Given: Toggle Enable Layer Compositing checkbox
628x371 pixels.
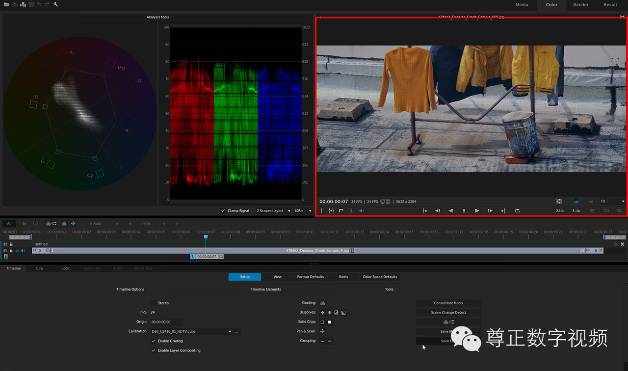Looking at the screenshot, I should (x=154, y=350).
